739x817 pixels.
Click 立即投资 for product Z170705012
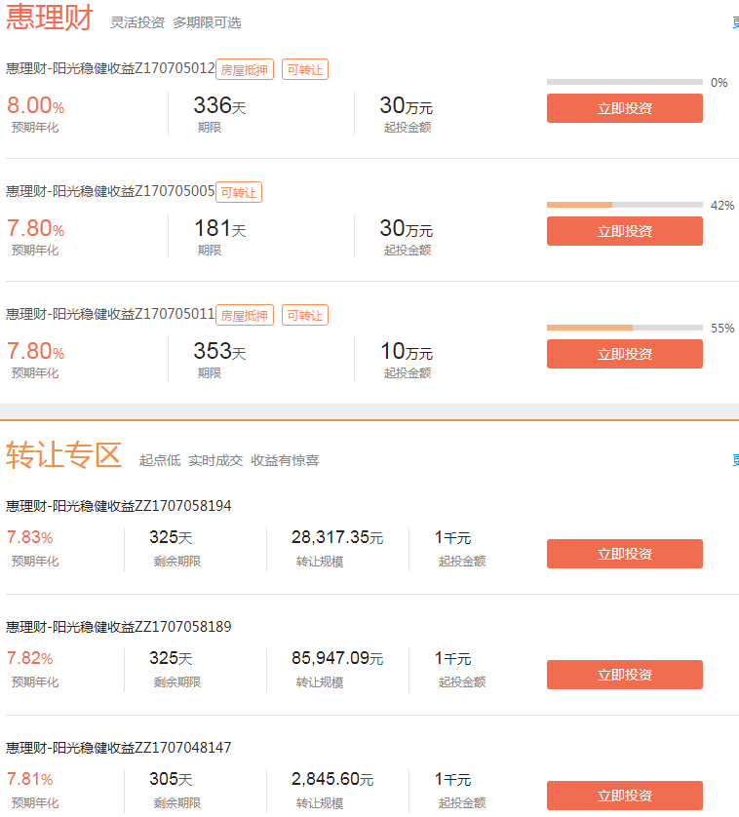[624, 108]
